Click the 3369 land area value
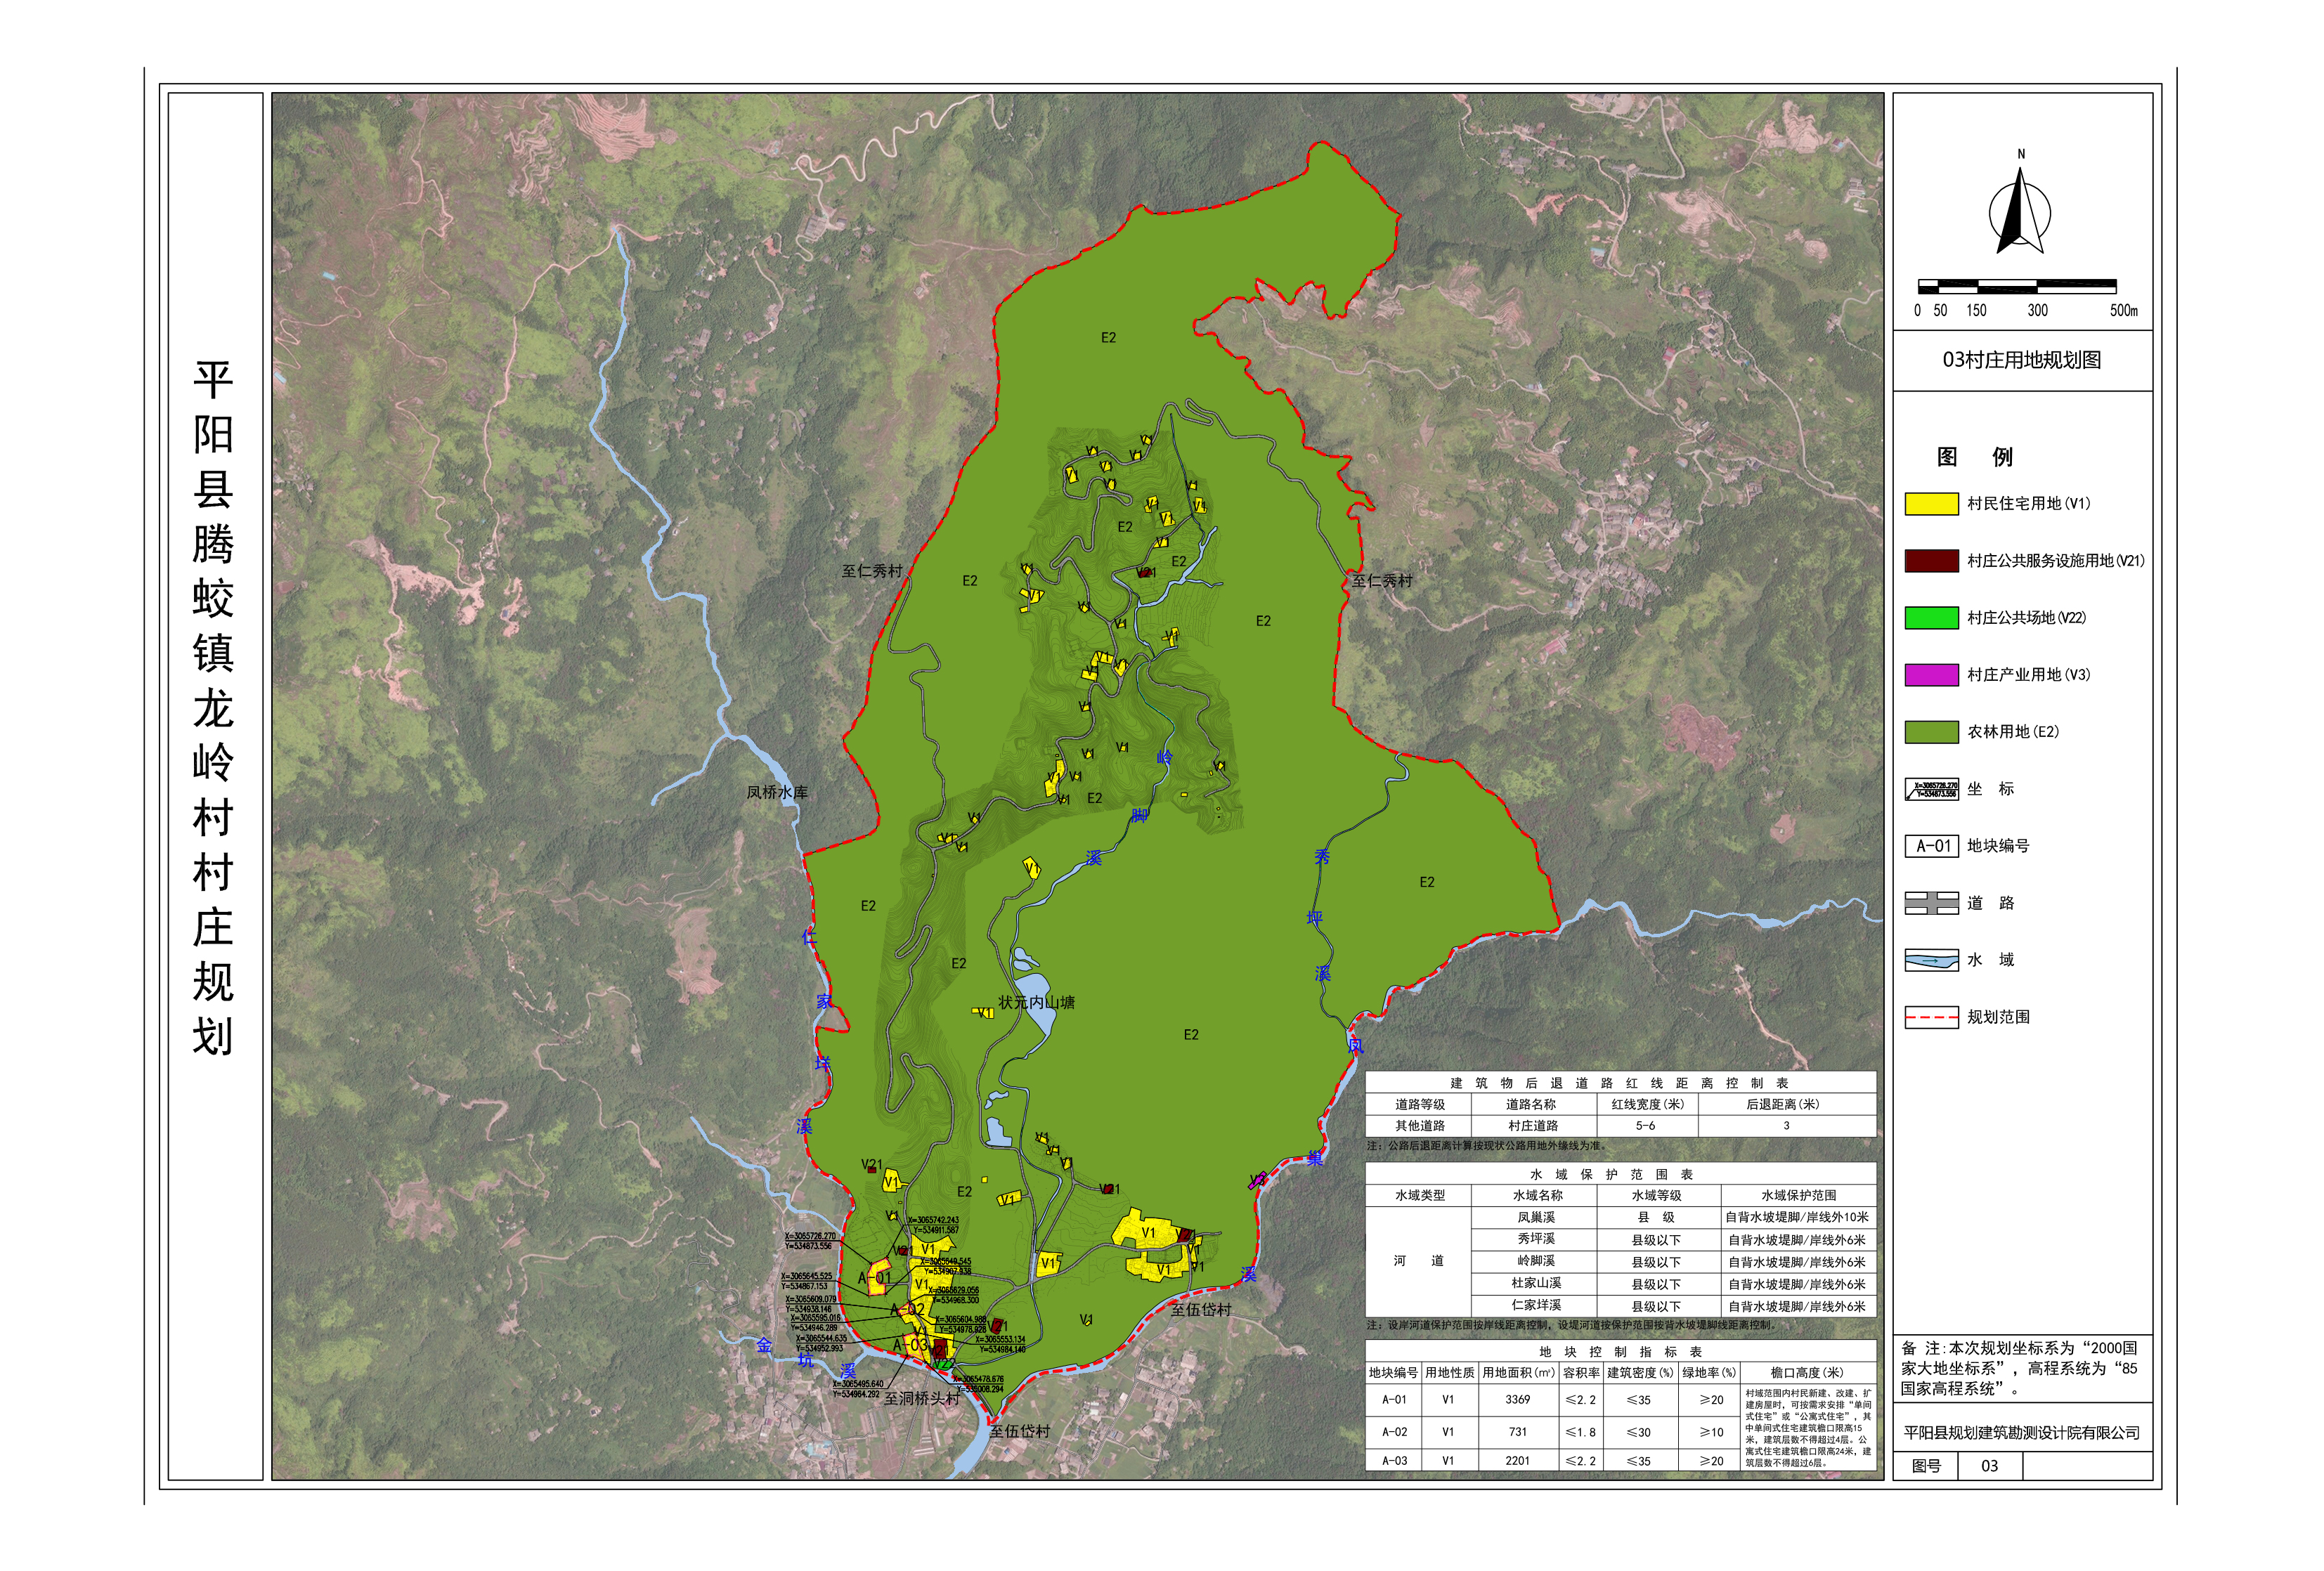 tap(1518, 1400)
